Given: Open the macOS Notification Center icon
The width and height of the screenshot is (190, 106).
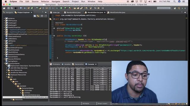Looking at the screenshot, I should 184,1.
